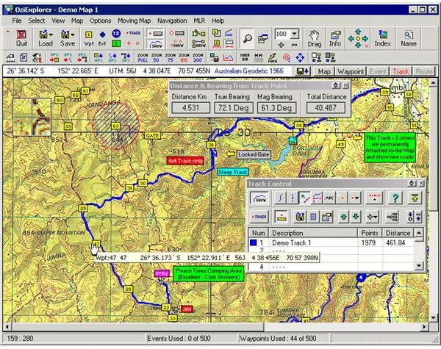Select the Waypoint (Wpt) placement tool
This screenshot has width=441, height=349.
pos(89,38)
